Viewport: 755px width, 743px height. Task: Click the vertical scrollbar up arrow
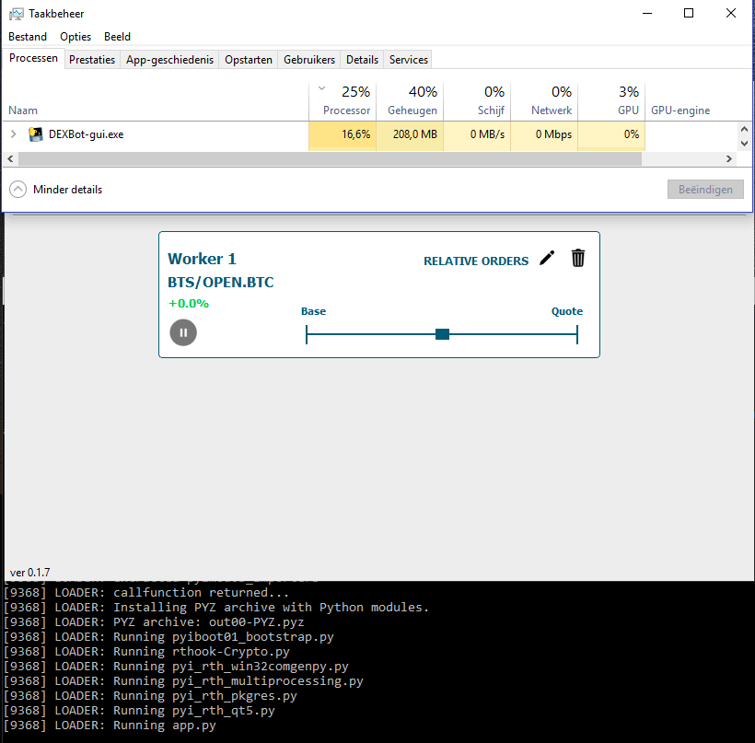(x=744, y=129)
